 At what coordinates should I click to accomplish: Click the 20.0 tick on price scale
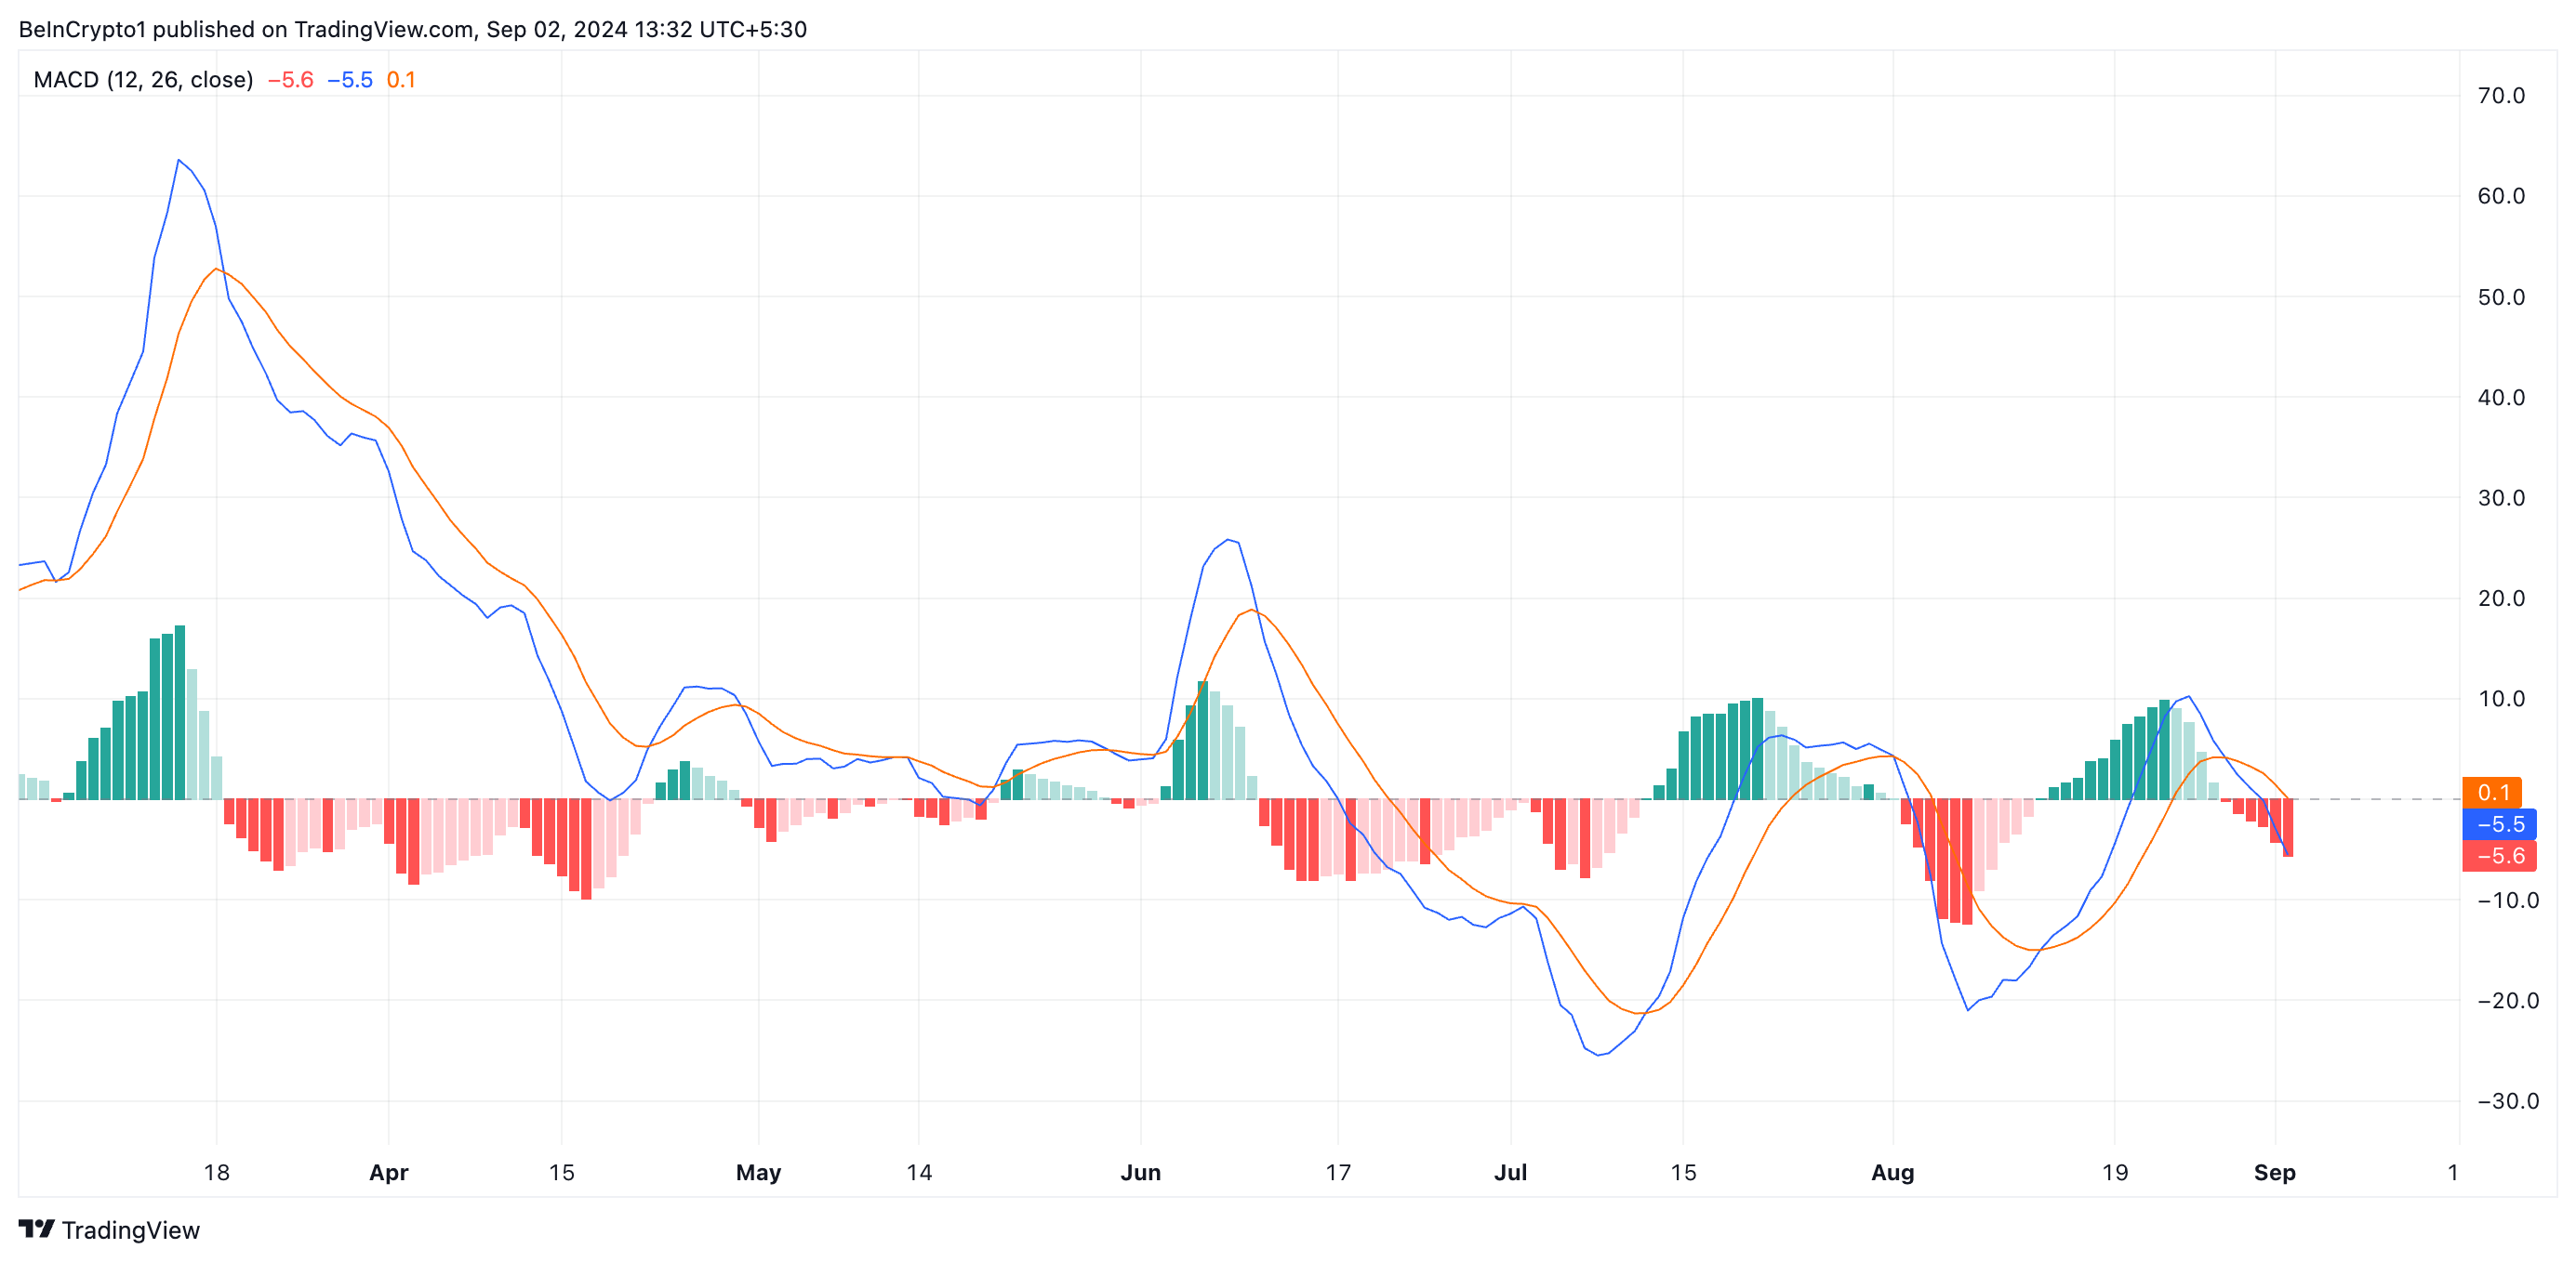coord(2500,598)
